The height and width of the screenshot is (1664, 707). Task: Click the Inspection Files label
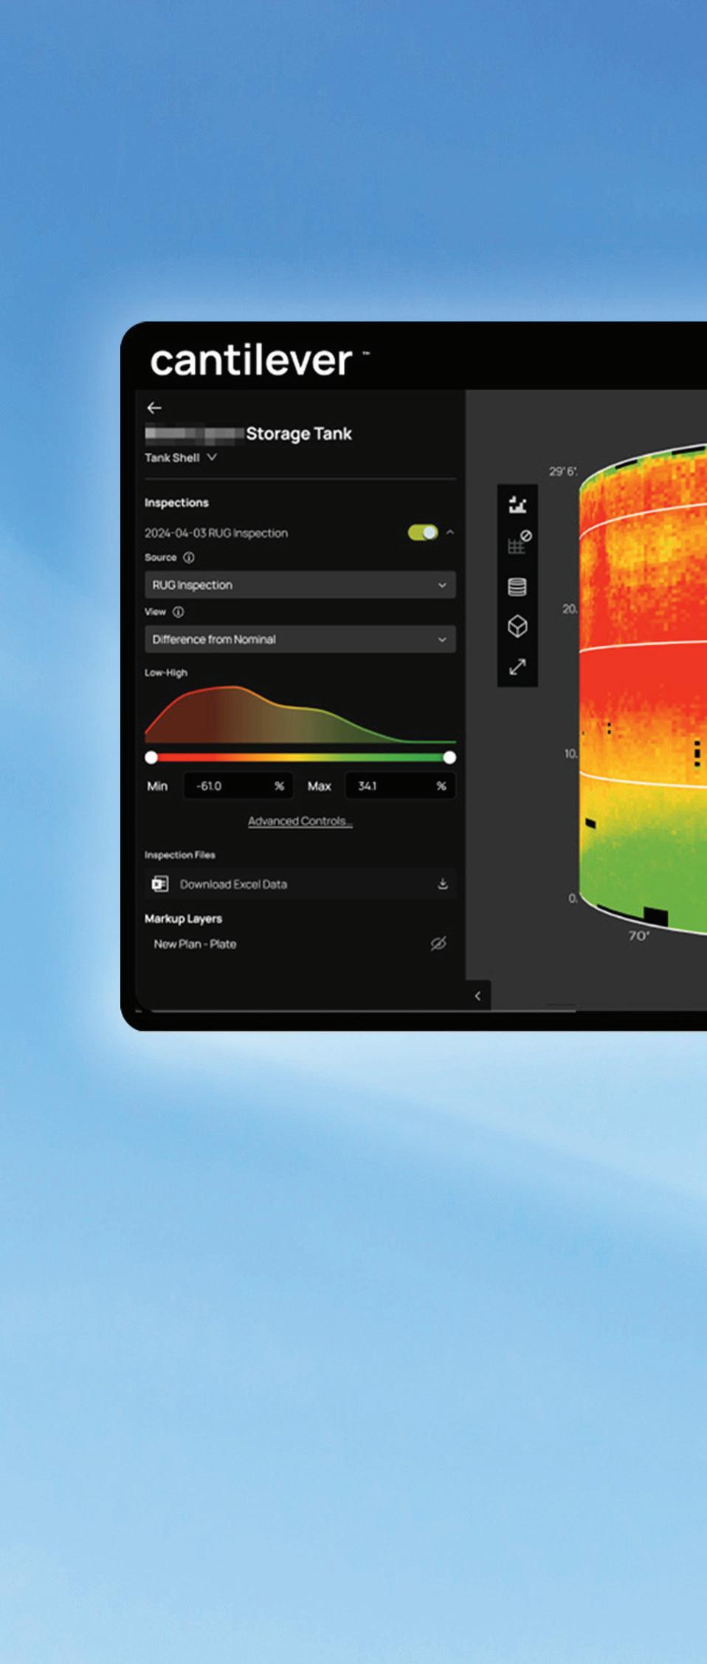tap(180, 855)
